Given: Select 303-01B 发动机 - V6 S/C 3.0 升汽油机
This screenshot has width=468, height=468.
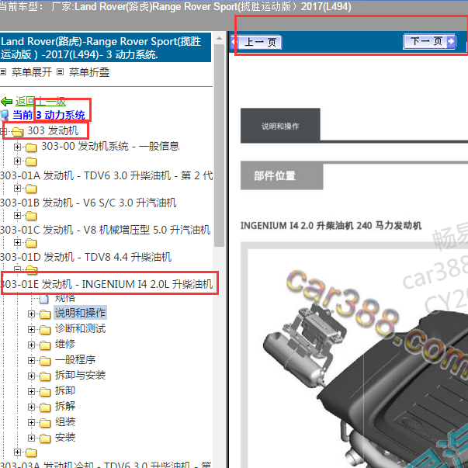Looking at the screenshot, I should coord(88,203).
